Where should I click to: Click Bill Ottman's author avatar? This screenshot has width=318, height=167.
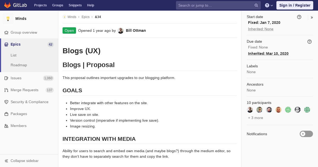click(121, 30)
